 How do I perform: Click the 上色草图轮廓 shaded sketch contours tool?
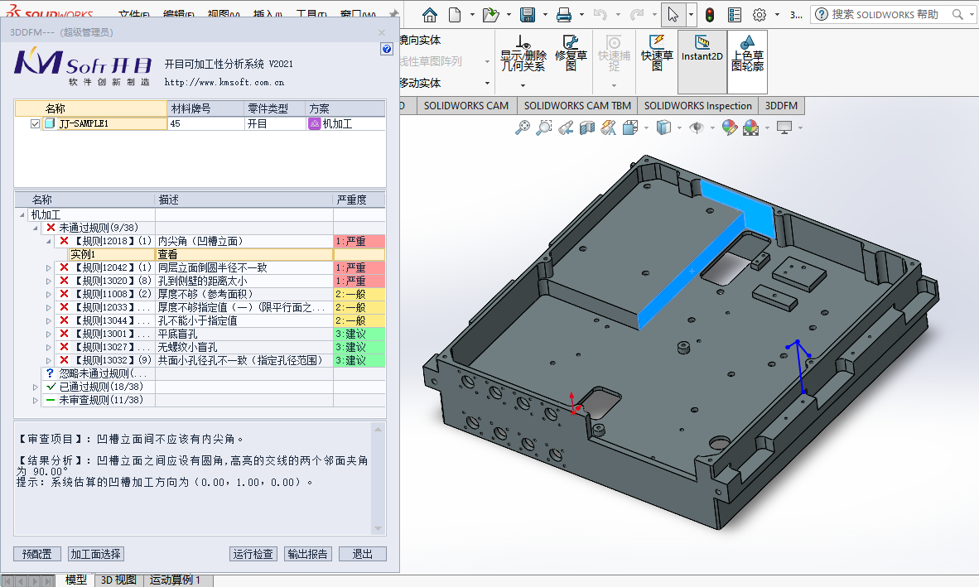pyautogui.click(x=747, y=55)
